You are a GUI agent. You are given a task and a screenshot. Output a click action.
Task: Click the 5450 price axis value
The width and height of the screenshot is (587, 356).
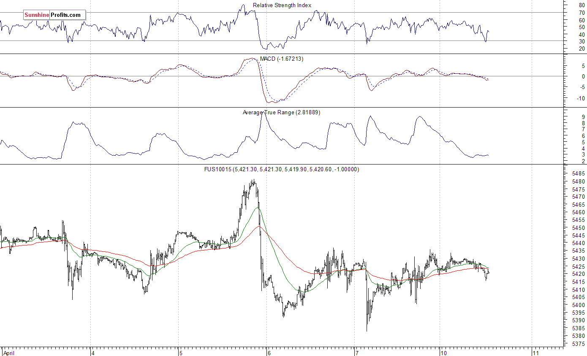pyautogui.click(x=578, y=228)
